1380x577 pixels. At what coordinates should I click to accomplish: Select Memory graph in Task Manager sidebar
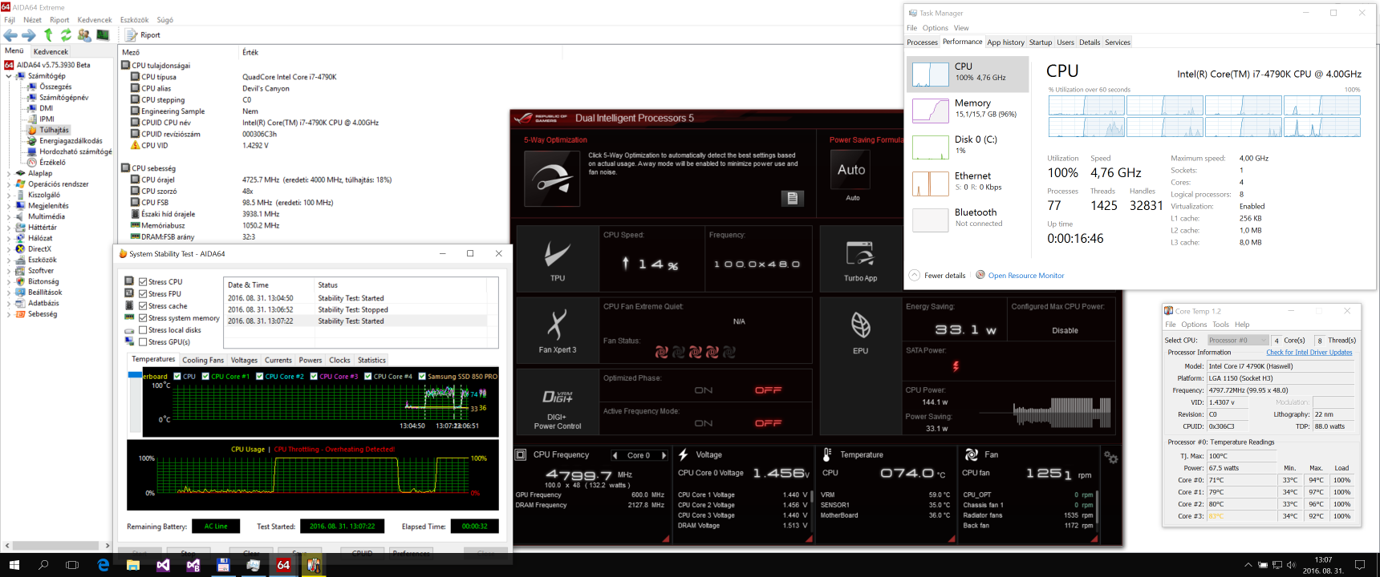click(x=931, y=111)
